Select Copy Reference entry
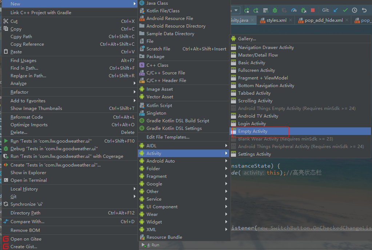 (69, 44)
